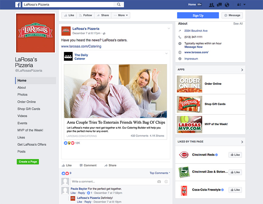263x204 pixels.
Task: Open MVP of the Week! in left menu
Action: [30, 130]
